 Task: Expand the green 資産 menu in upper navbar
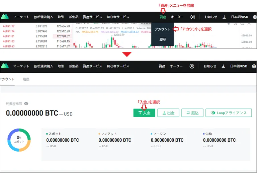tap(163, 17)
